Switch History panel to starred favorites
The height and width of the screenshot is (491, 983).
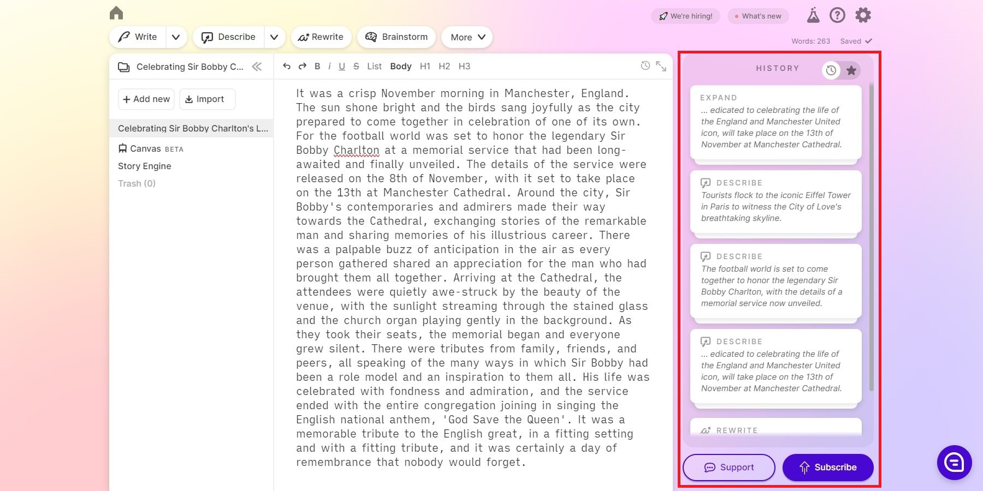coord(851,70)
